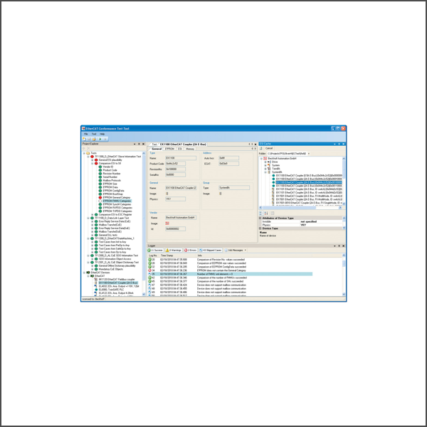Toggle the Warnings filter in the Logger
The width and height of the screenshot is (427, 427).
click(x=174, y=251)
